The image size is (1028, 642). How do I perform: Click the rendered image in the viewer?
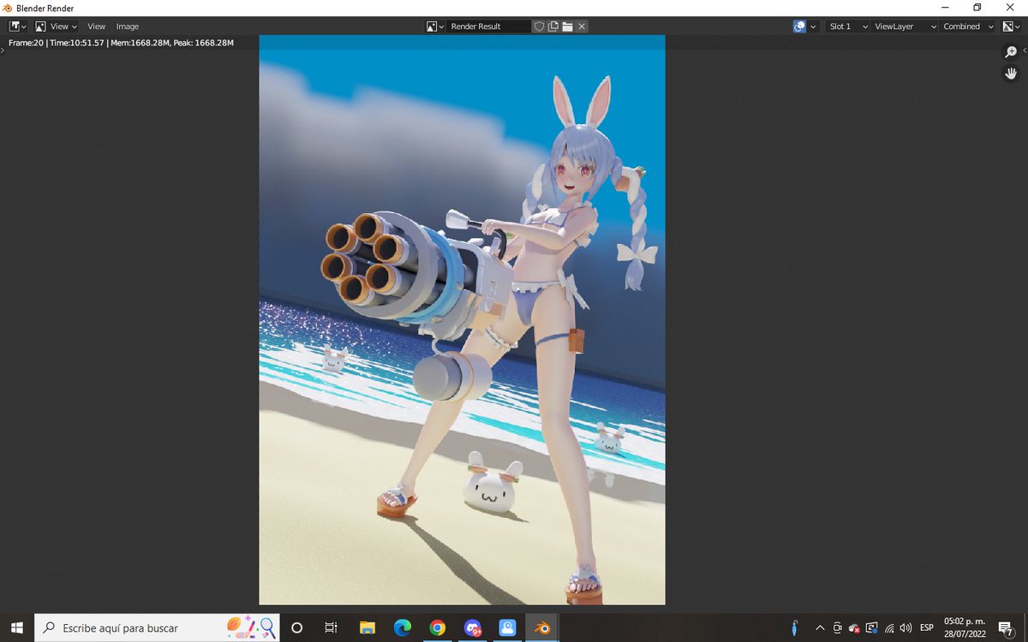(x=462, y=320)
